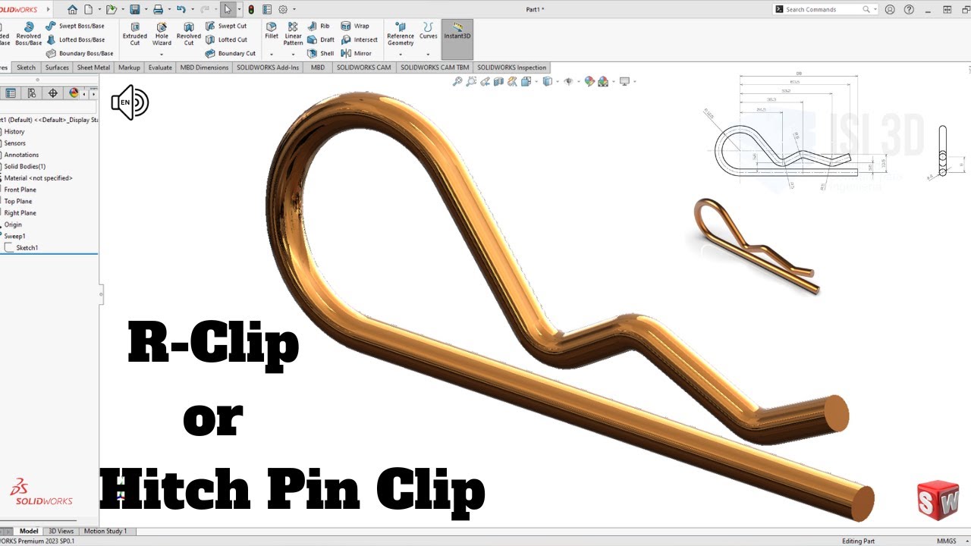This screenshot has width=971, height=546.
Task: Open Options gear icon in top toolbar
Action: point(283,10)
